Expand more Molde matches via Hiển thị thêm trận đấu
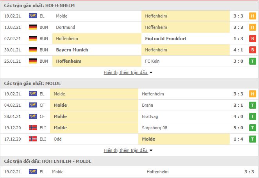The width and height of the screenshot is (259, 178). pos(125,150)
